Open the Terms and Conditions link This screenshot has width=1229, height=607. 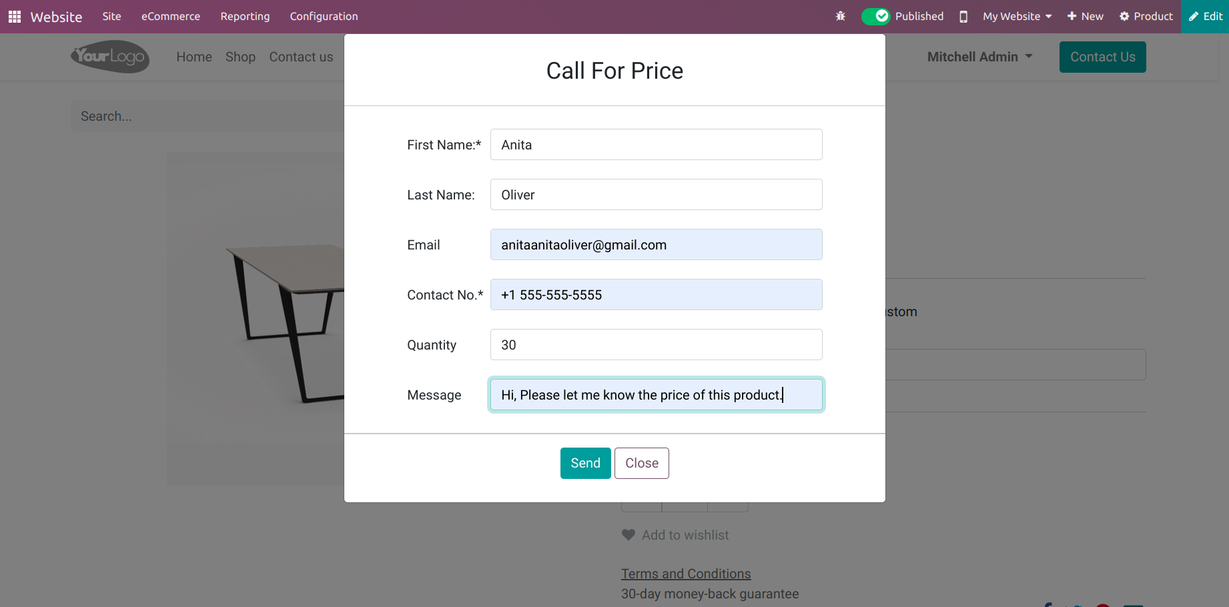click(686, 574)
